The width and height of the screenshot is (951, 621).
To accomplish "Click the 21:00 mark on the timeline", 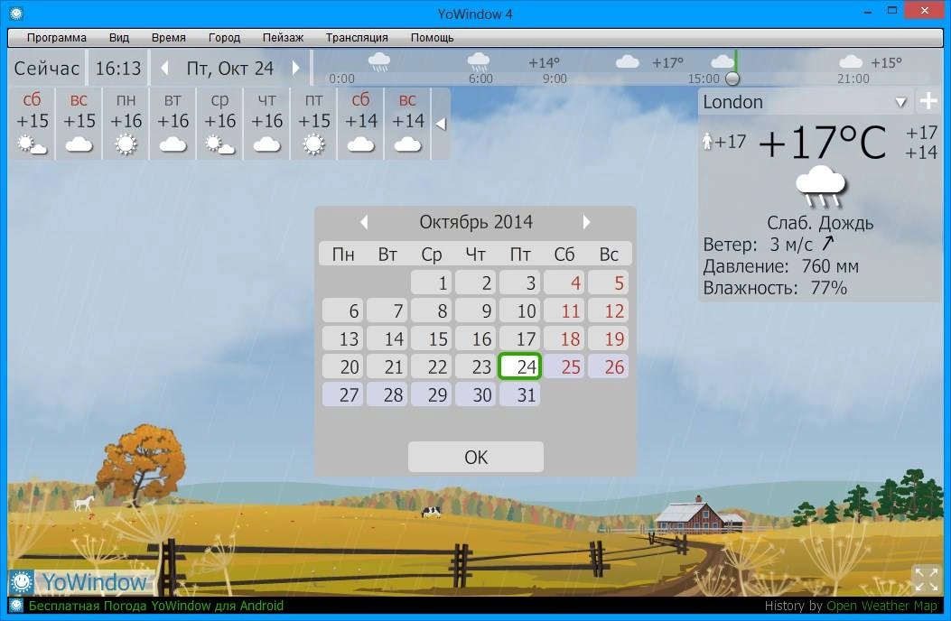I will coord(853,79).
